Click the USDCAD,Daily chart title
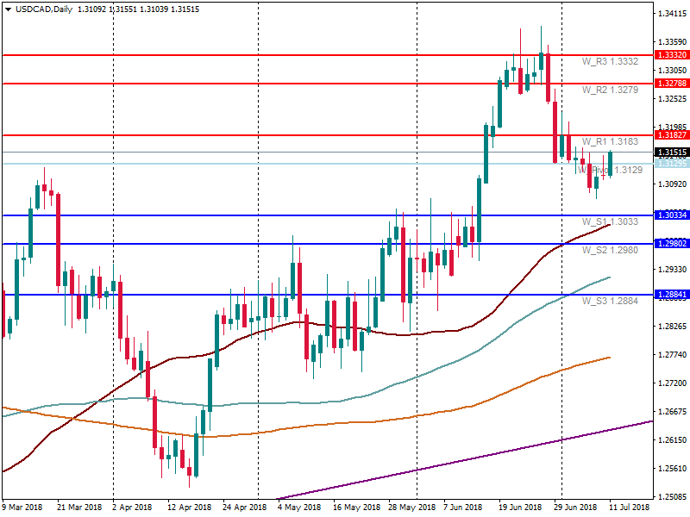 click(39, 9)
